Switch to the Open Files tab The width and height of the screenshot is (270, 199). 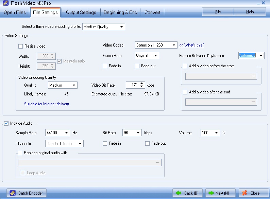[x=15, y=12]
